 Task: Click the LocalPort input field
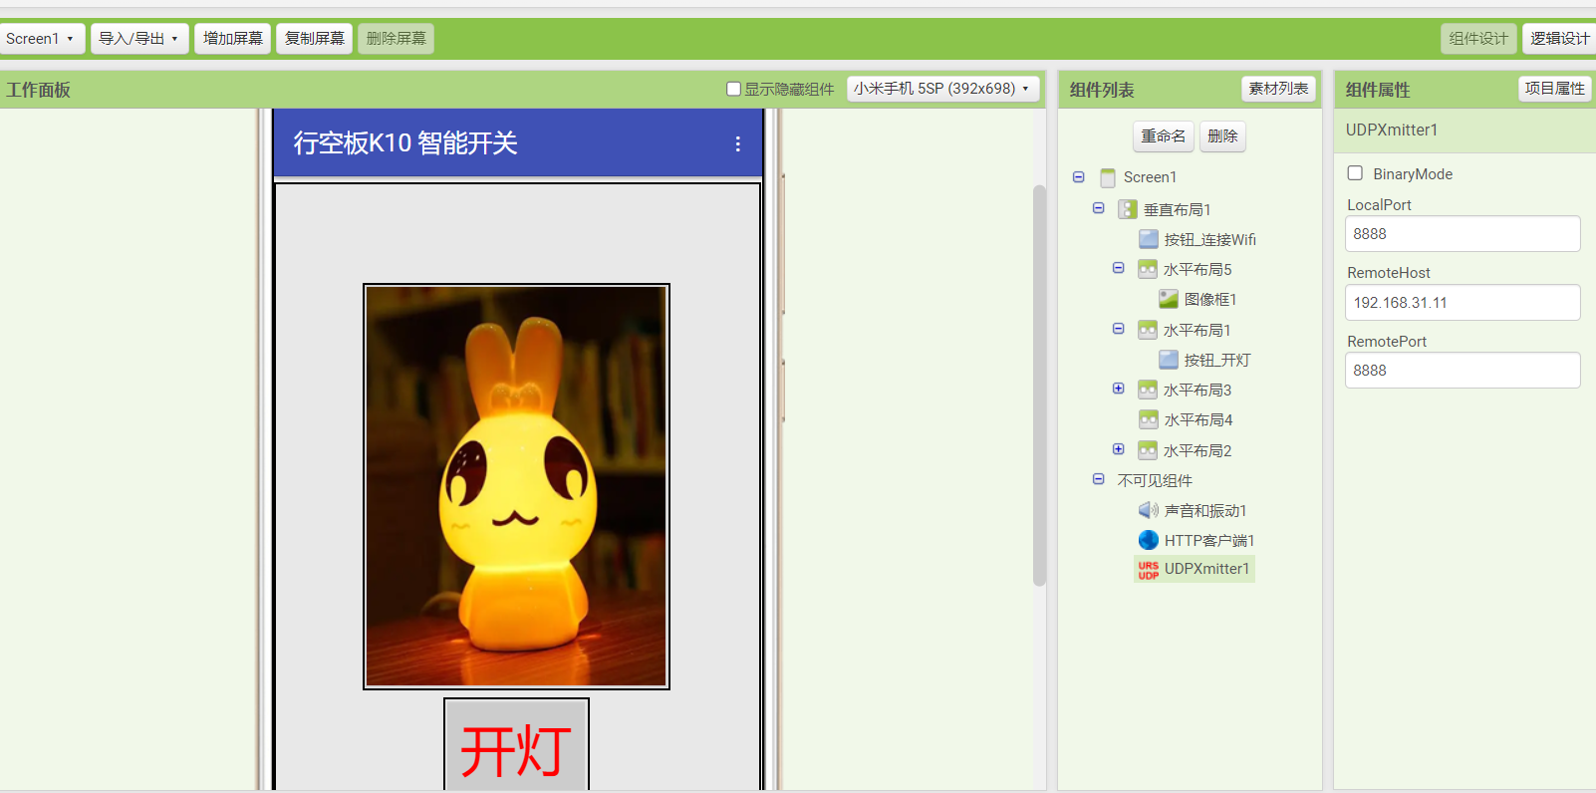coord(1463,234)
